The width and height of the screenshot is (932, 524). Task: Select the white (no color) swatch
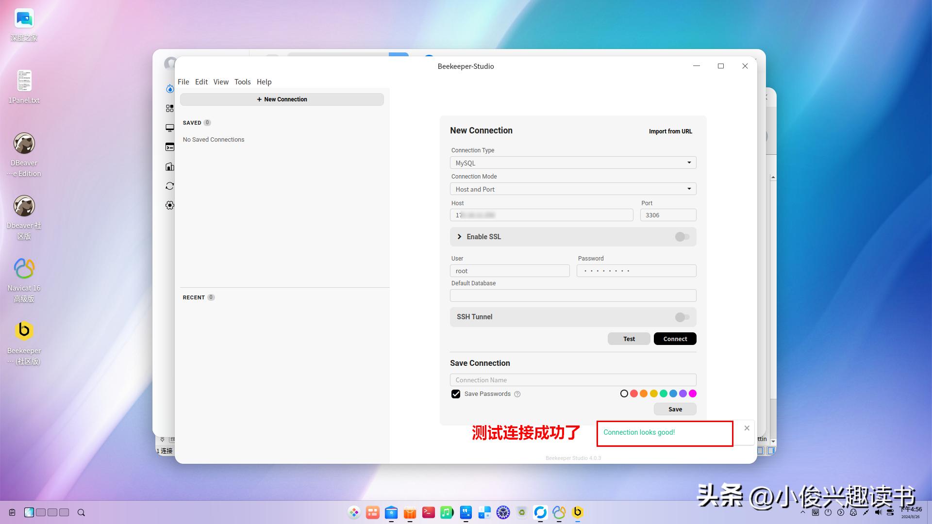click(624, 393)
